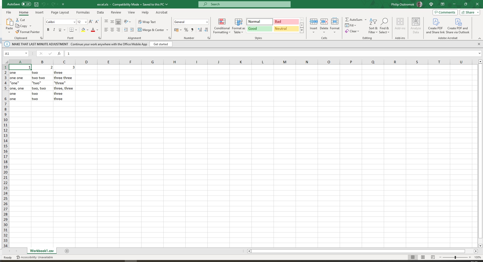Viewport: 483px width, 262px height.
Task: Apply Percent Style format
Action: point(186,30)
